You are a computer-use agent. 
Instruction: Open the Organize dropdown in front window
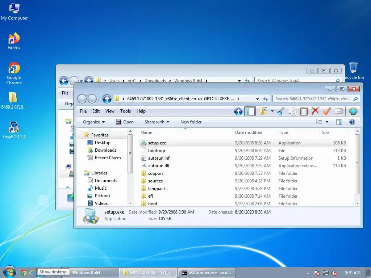[x=94, y=122]
